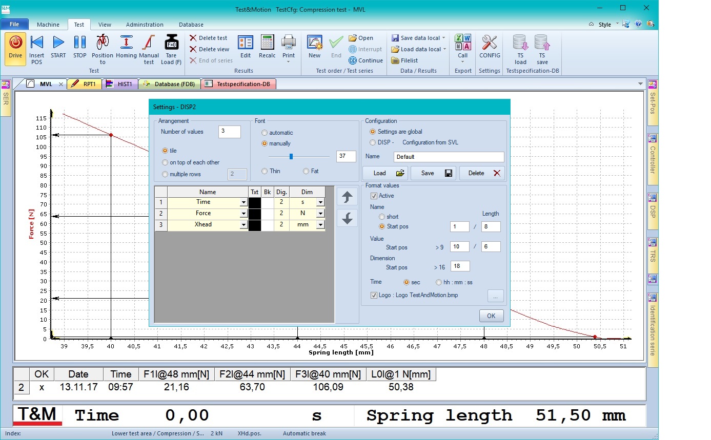This screenshot has height=440, width=711.
Task: Open the Xhead name dropdown
Action: [243, 225]
